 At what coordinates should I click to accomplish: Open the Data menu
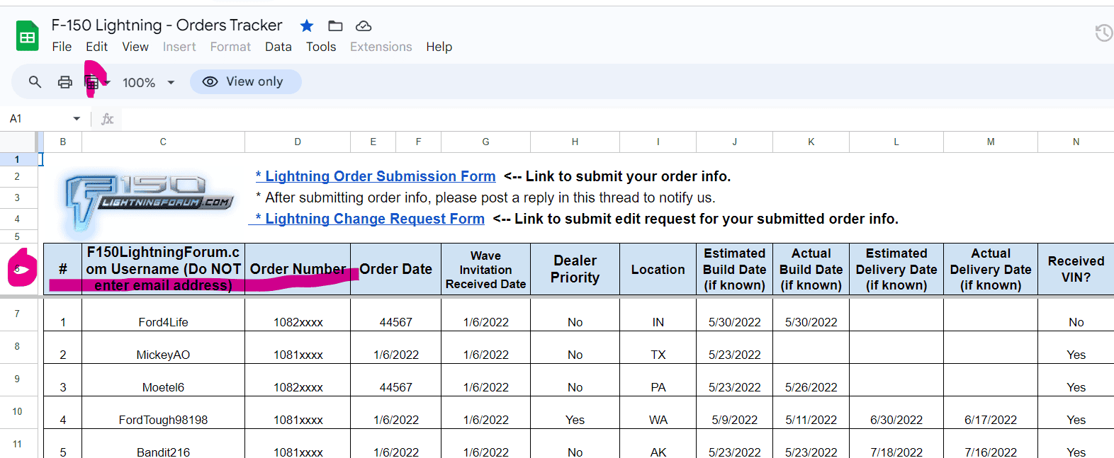pos(278,47)
